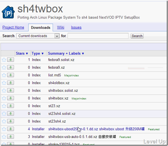The height and width of the screenshot is (146, 168).
Task: Open the fedora9.xz file link
Action: click(x=56, y=67)
